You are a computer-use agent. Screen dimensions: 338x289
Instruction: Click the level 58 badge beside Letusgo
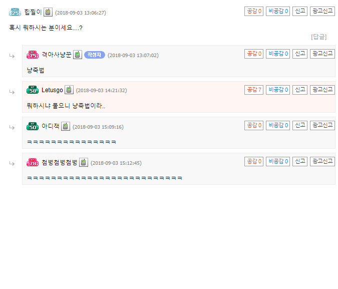[x=33, y=90]
